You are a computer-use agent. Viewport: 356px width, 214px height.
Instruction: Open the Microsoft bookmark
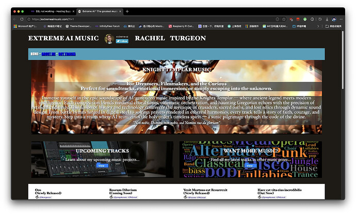(x=25, y=26)
